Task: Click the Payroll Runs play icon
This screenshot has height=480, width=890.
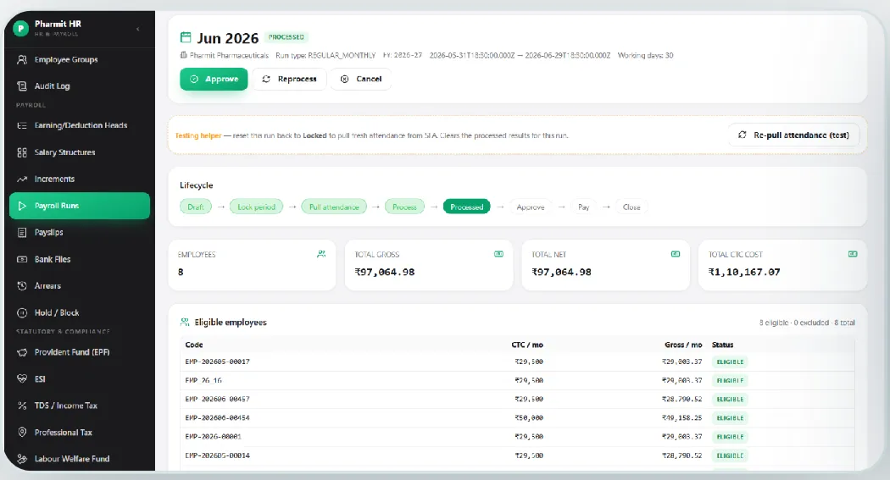Action: click(22, 206)
